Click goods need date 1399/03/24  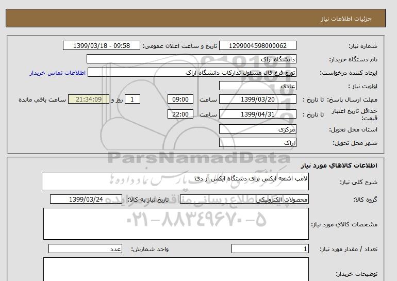click(x=86, y=199)
